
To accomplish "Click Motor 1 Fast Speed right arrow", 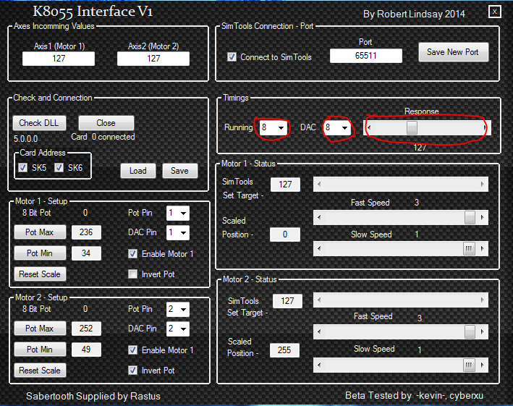I will tap(483, 218).
